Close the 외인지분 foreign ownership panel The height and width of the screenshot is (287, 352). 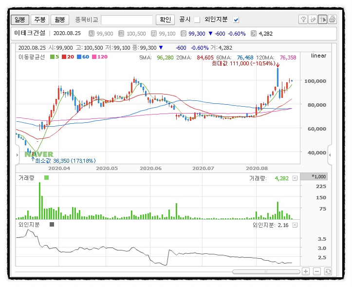click(295, 225)
